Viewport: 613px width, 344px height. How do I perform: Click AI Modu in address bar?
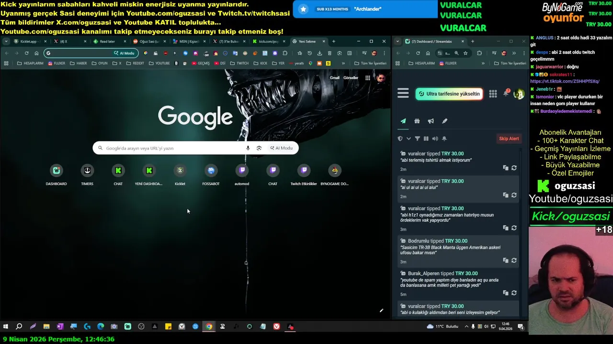point(125,53)
